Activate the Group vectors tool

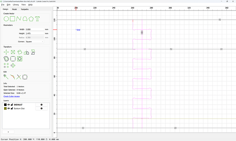25,77
